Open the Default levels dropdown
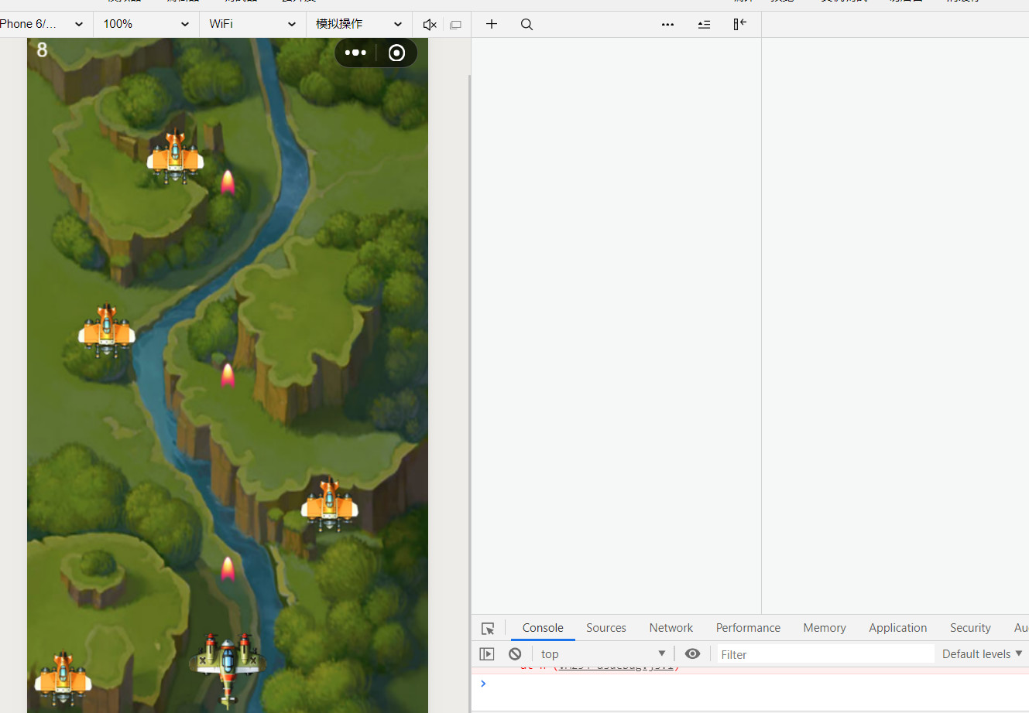This screenshot has height=713, width=1029. [x=982, y=654]
